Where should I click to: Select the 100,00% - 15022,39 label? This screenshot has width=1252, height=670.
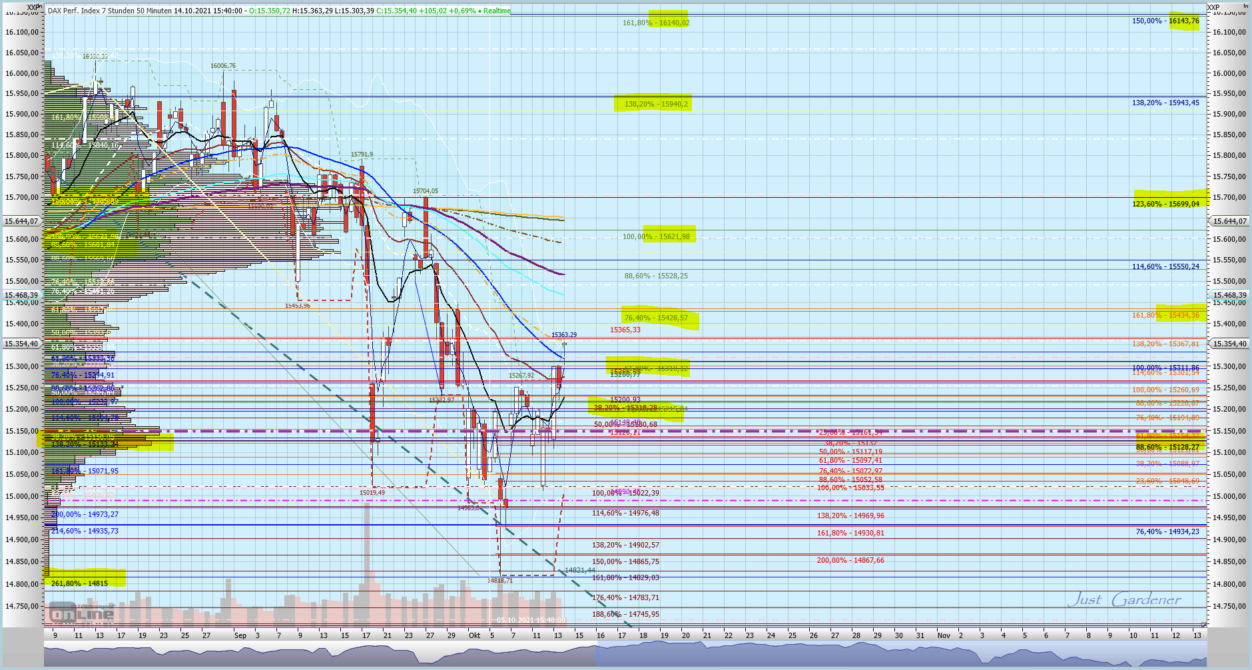pos(625,493)
